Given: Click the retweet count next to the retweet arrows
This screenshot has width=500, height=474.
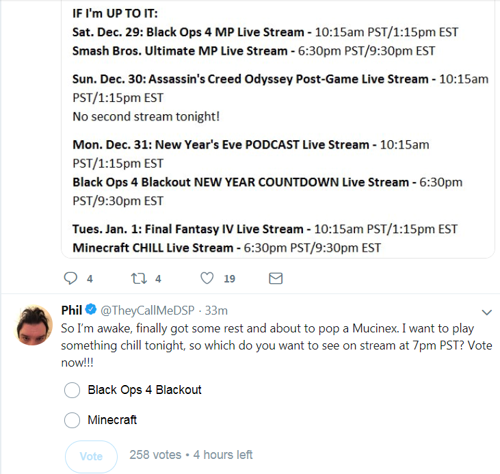Looking at the screenshot, I should click(x=158, y=279).
